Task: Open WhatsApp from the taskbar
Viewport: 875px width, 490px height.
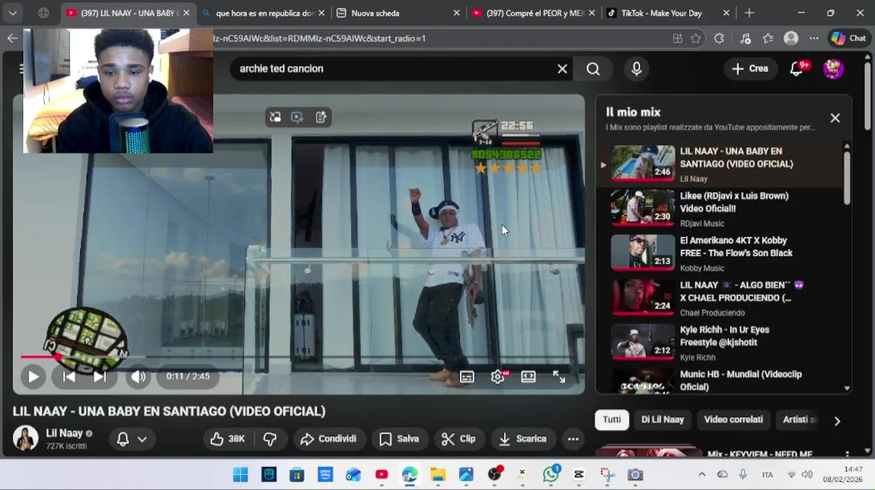Action: pyautogui.click(x=551, y=474)
